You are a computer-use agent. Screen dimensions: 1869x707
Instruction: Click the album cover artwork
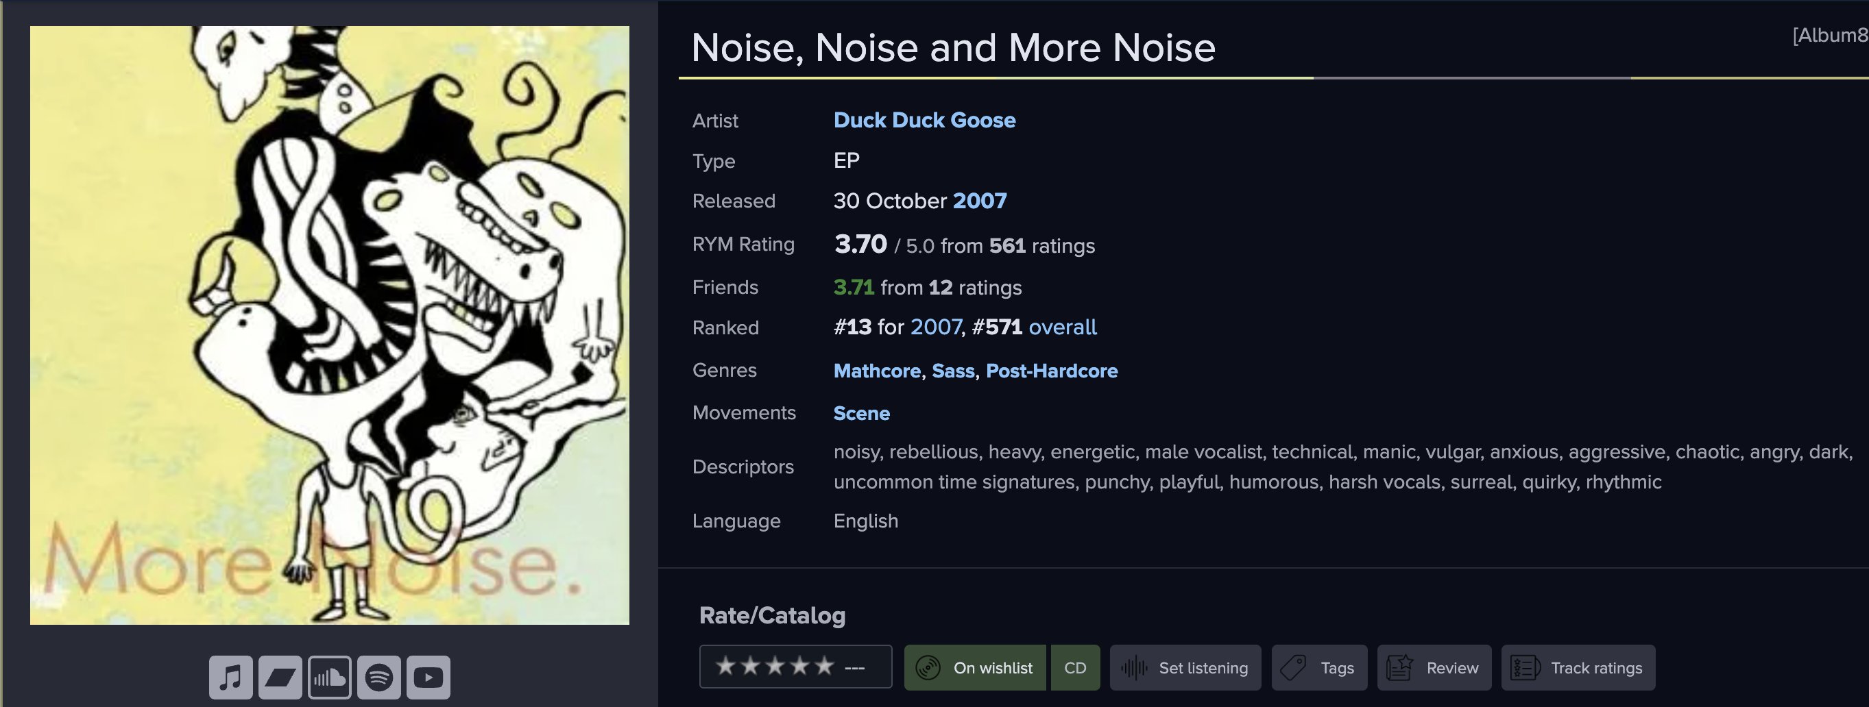(329, 325)
